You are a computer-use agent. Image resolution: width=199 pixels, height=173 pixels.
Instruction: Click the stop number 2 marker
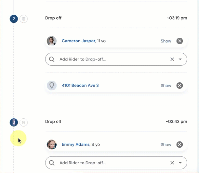14,19
